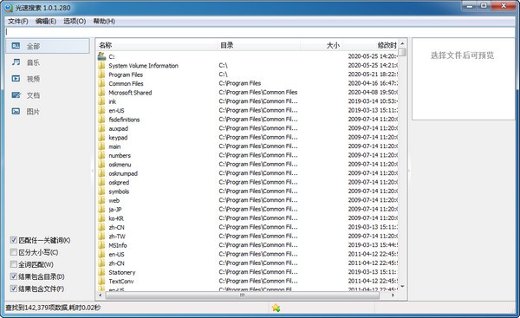520x318 pixels.
Task: Select the 音乐 music category icon
Action: [16, 62]
